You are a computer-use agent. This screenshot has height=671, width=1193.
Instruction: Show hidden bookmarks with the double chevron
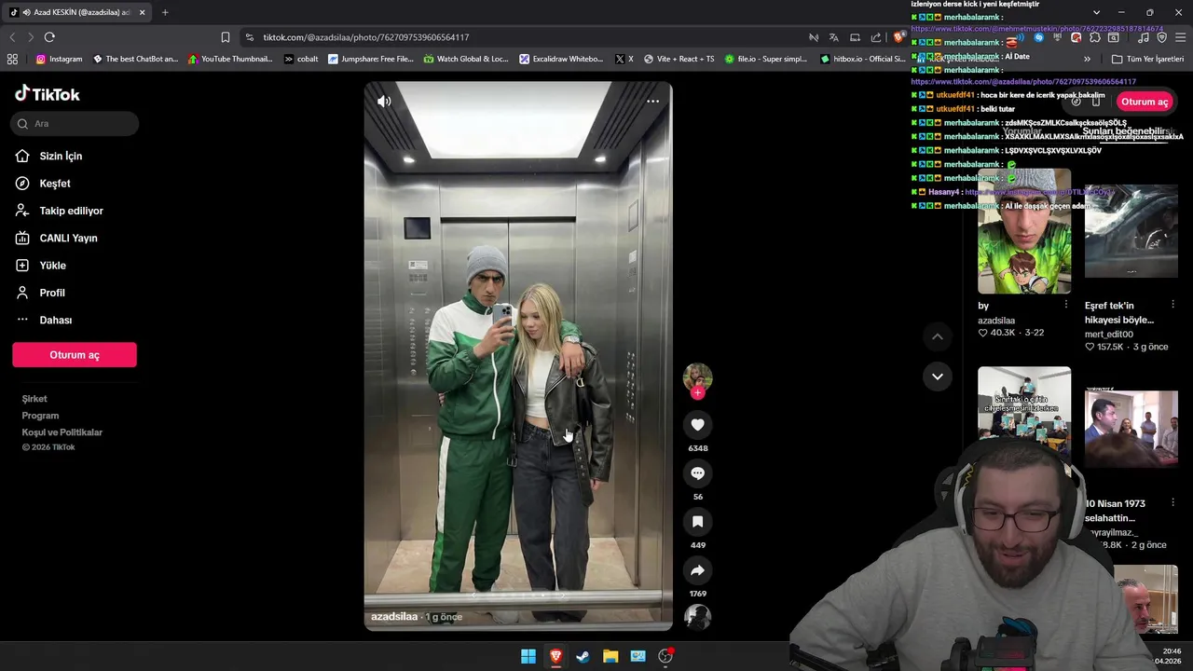pos(1087,59)
